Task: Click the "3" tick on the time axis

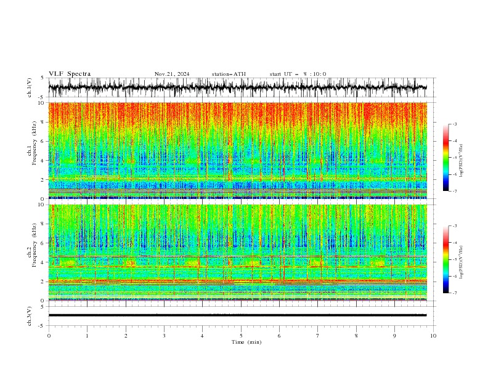Action: click(x=164, y=336)
